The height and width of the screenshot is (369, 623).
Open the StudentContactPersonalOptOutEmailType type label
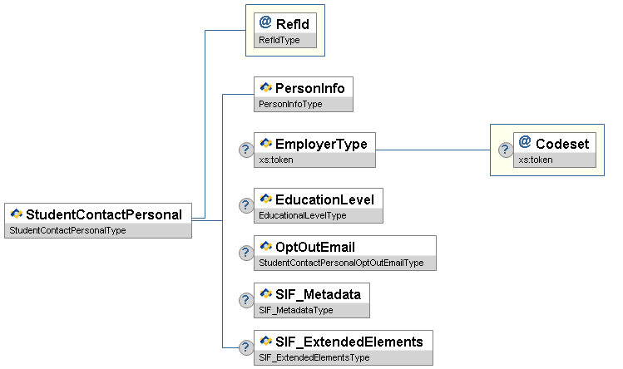pos(341,263)
